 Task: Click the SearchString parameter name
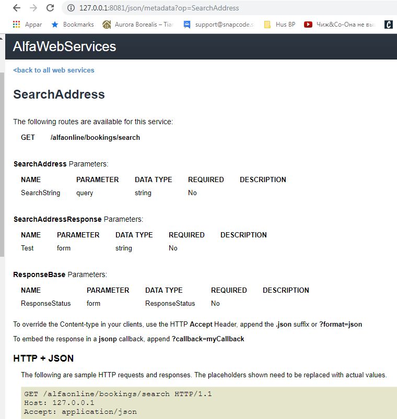point(40,193)
